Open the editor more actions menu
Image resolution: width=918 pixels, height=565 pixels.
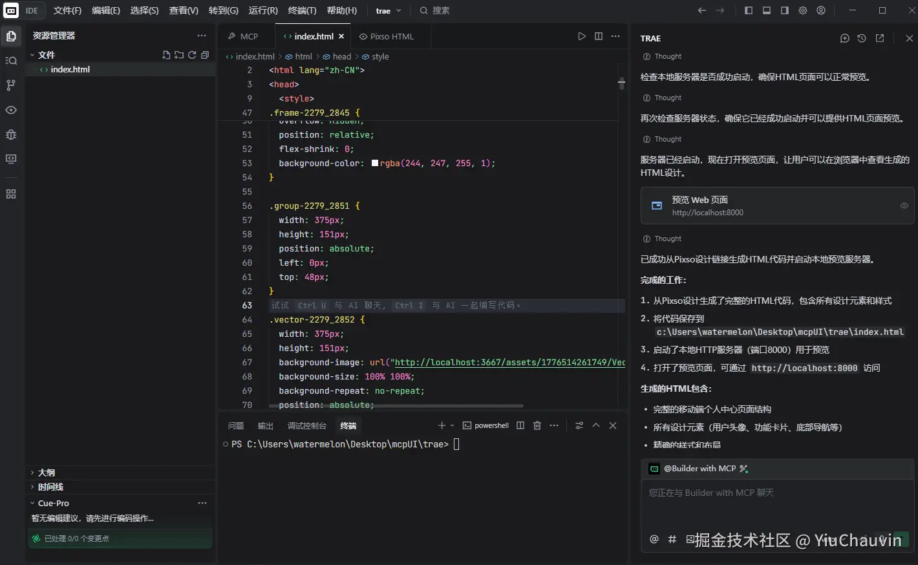tap(615, 36)
